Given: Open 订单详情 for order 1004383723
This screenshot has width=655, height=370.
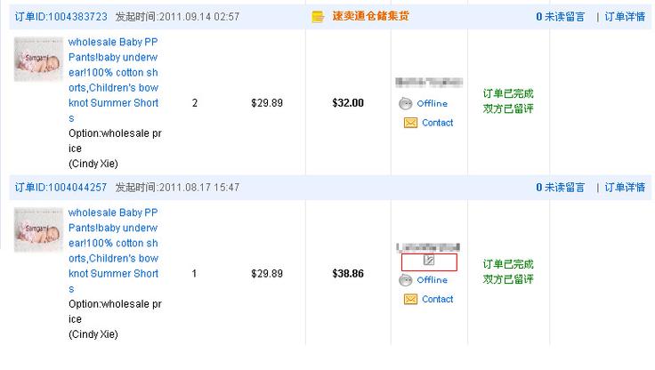Looking at the screenshot, I should [625, 17].
